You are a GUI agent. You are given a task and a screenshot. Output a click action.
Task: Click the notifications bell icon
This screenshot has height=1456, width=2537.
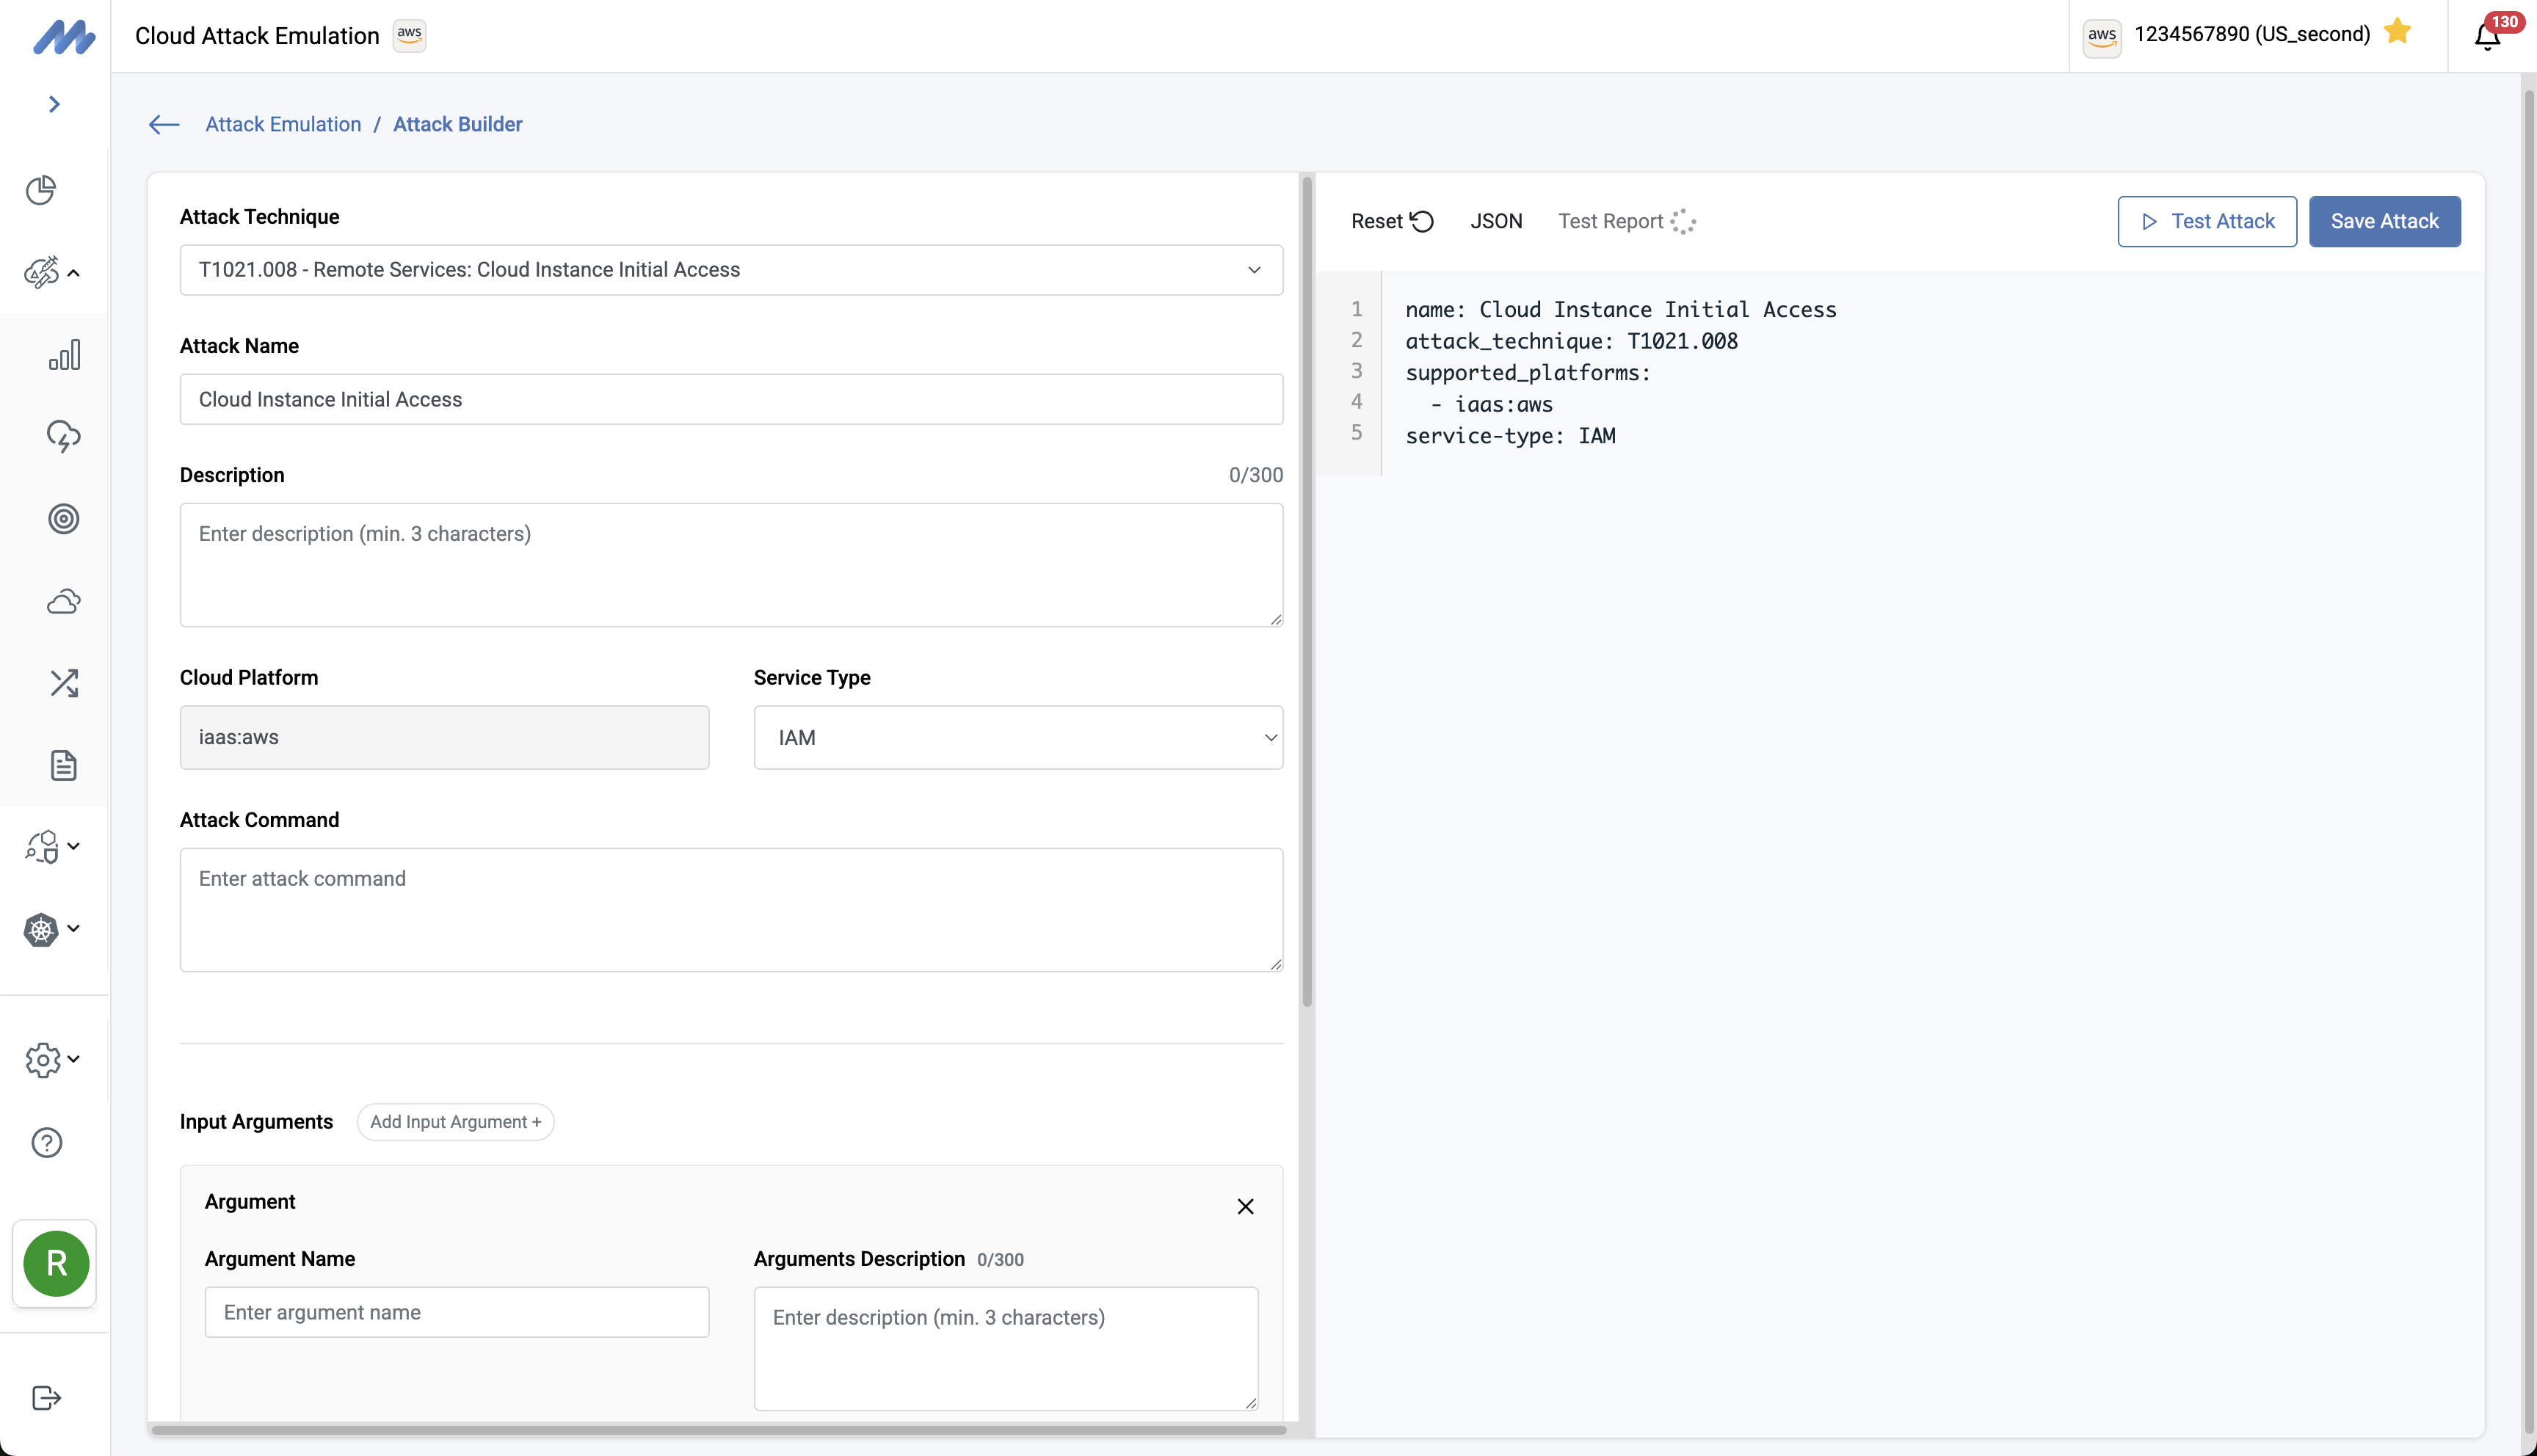pos(2487,36)
